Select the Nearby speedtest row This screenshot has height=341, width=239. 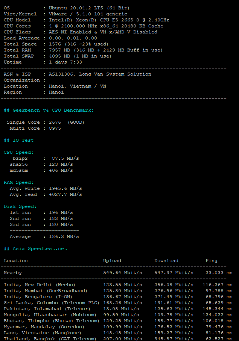[x=118, y=273]
